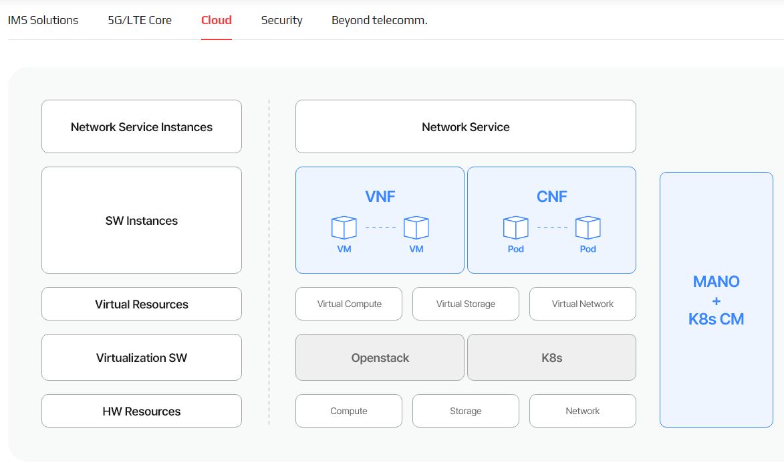This screenshot has width=784, height=463.
Task: Click the Openstack block
Action: click(380, 357)
